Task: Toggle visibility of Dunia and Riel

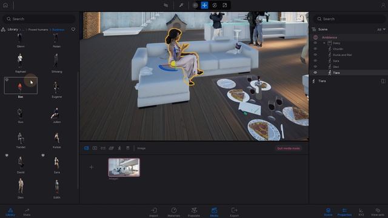Action: pos(315,55)
